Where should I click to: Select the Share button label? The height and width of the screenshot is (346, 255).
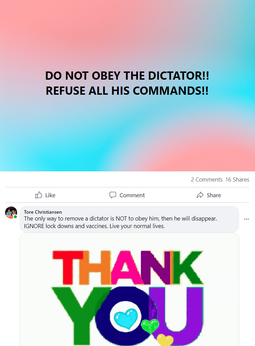tap(214, 195)
